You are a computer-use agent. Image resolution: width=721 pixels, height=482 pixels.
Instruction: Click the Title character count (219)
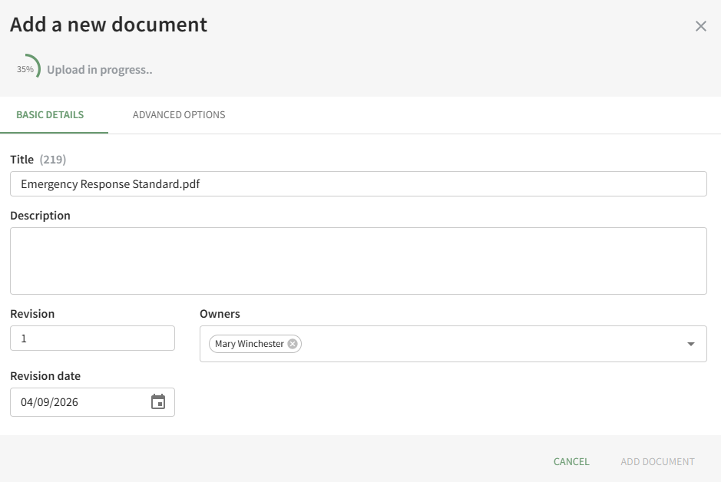click(53, 160)
